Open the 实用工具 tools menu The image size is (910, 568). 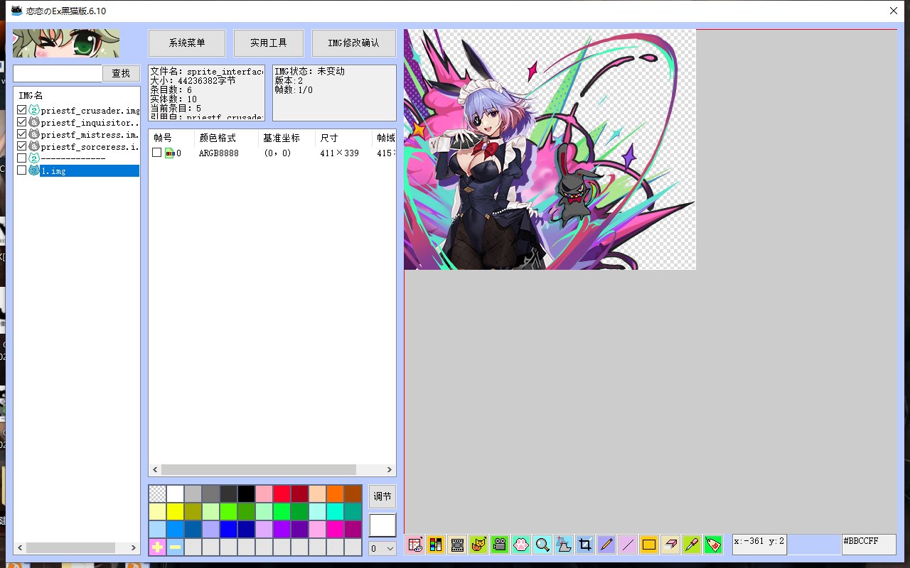pyautogui.click(x=269, y=43)
